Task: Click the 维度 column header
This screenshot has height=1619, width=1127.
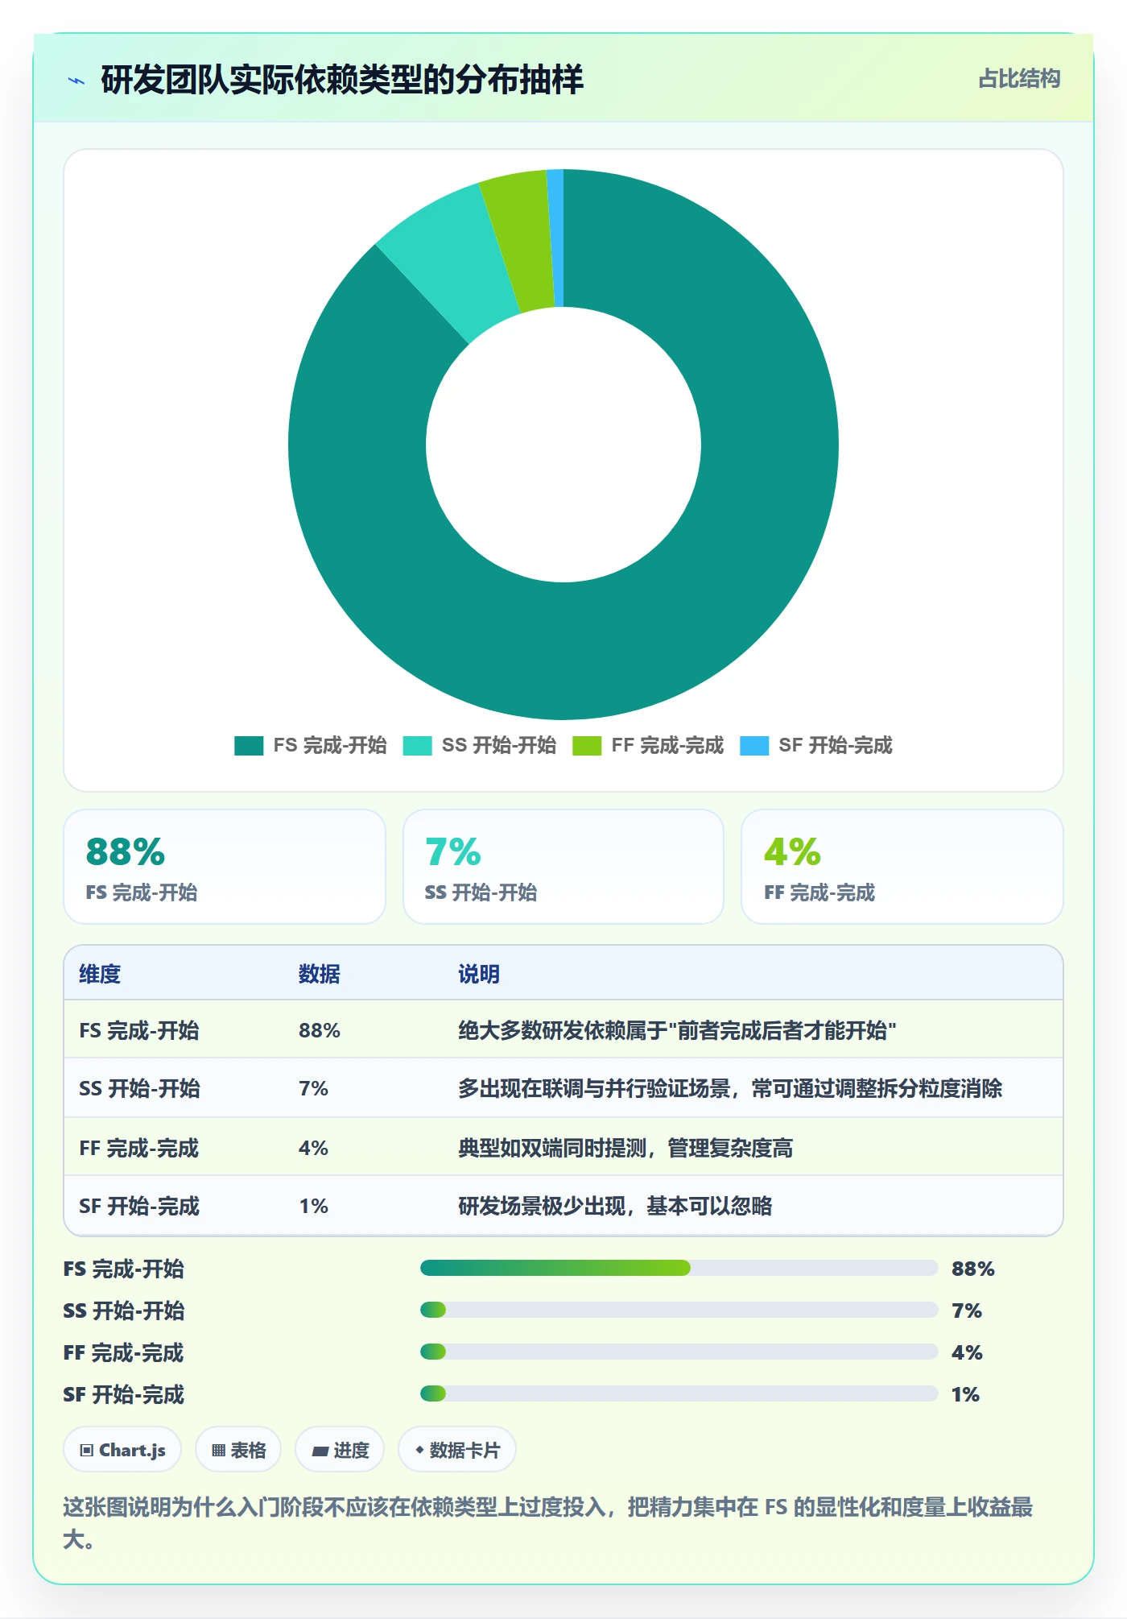Action: [x=100, y=974]
